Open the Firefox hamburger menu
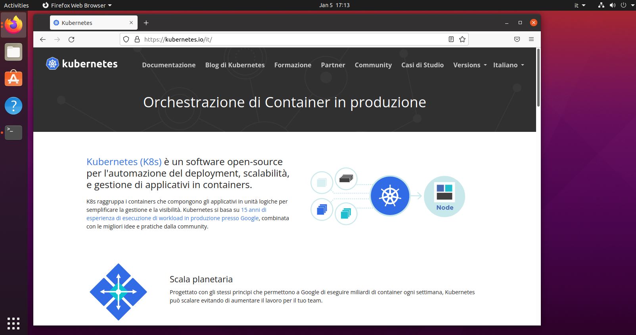This screenshot has width=636, height=335. click(x=531, y=39)
